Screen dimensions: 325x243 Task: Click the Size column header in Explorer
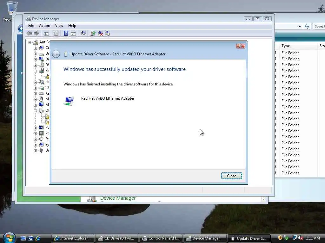coord(322,46)
